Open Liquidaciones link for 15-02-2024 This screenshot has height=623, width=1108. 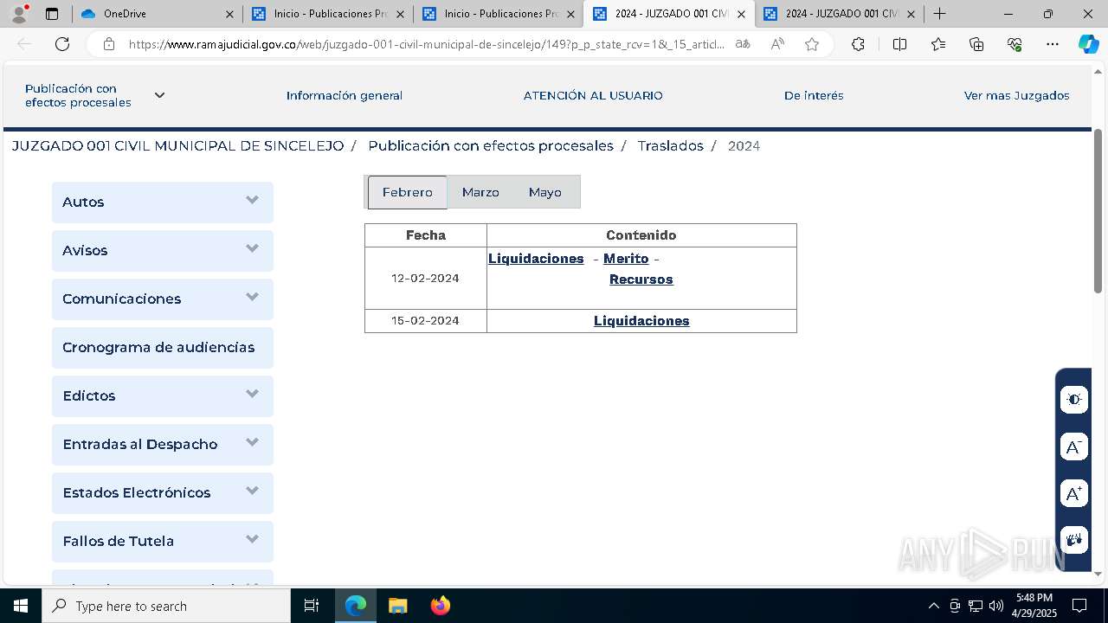641,321
